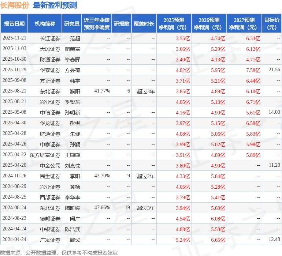Image resolution: width=282 pixels, height=256 pixels.
Task: Select the 2027预测净利润 column header
Action: tap(244, 24)
